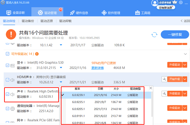Click the 驱动人生 app logo icon
The height and width of the screenshot is (125, 190).
[3, 3]
